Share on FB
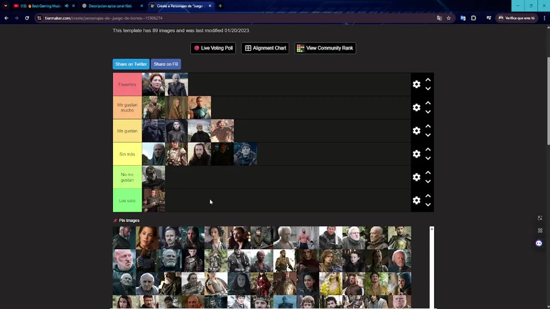 pyautogui.click(x=166, y=64)
